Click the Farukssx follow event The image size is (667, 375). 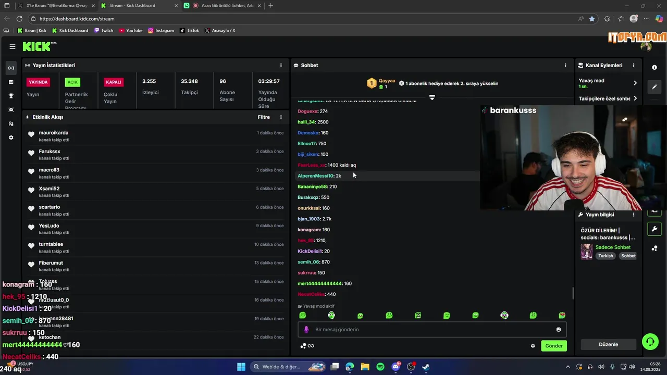pyautogui.click(x=155, y=155)
